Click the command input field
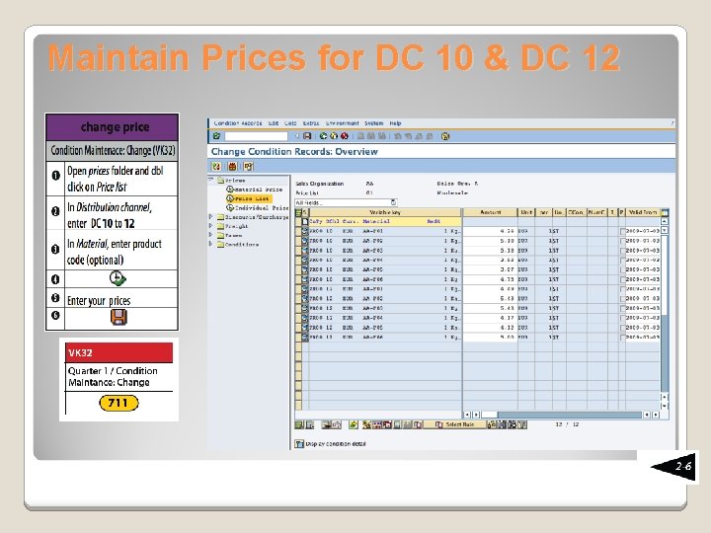The image size is (711, 533). coord(256,136)
